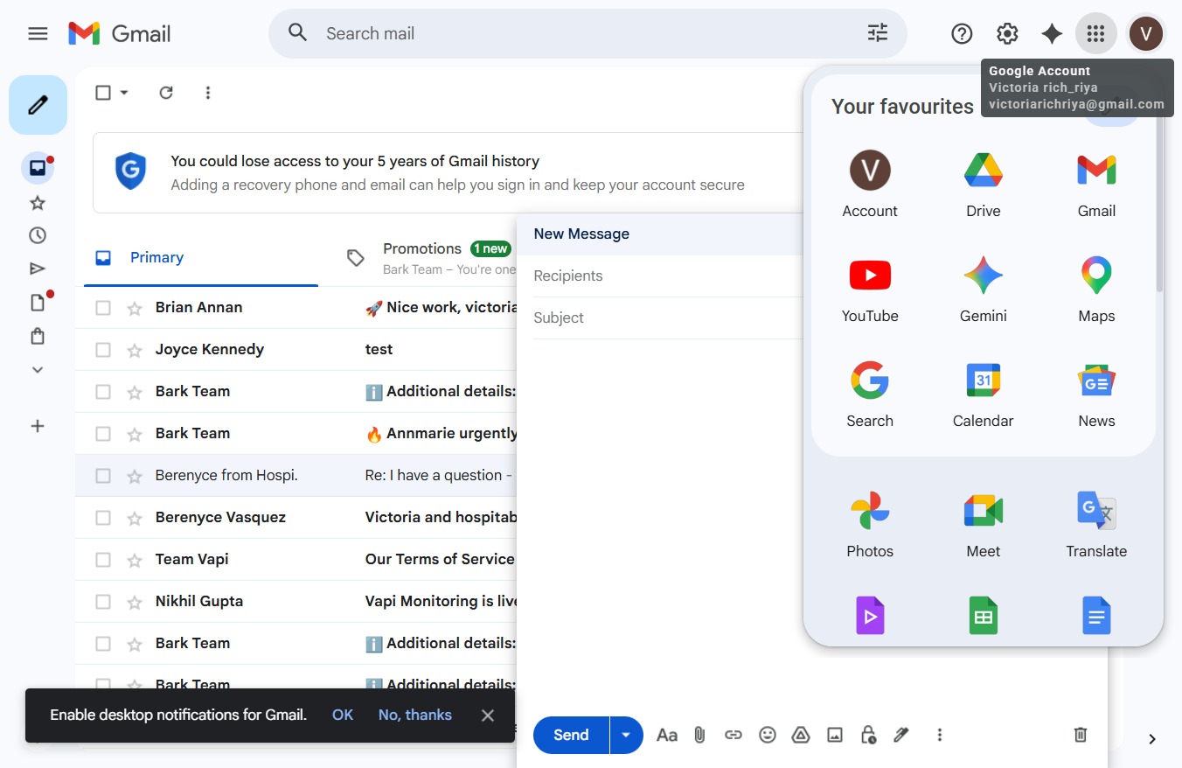Image resolution: width=1182 pixels, height=768 pixels.
Task: Expand select-all dropdown arrow
Action: point(124,93)
